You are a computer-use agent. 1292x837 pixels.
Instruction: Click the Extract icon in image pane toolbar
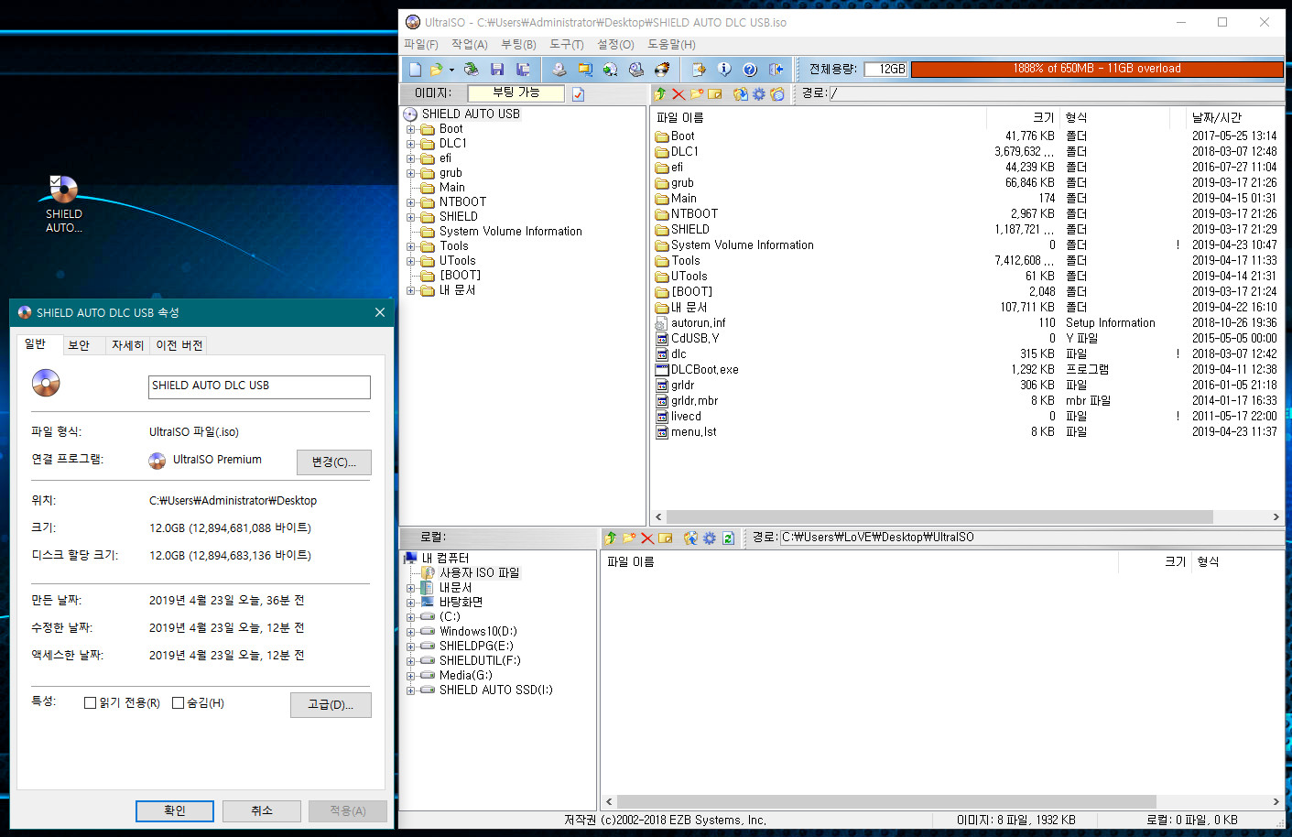pyautogui.click(x=740, y=93)
